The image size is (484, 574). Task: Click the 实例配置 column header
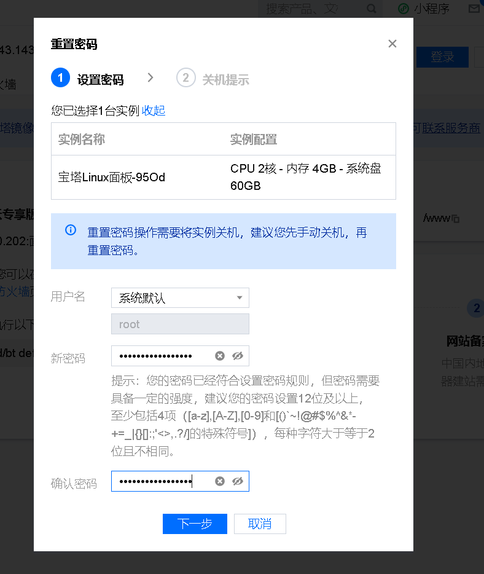[254, 140]
